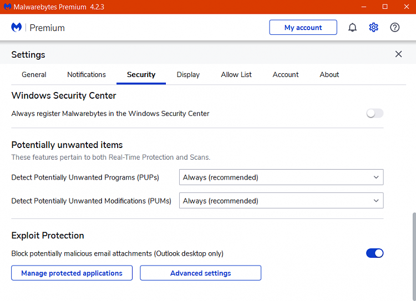
Task: Click 'These features pertain to both' description text
Action: click(110, 157)
